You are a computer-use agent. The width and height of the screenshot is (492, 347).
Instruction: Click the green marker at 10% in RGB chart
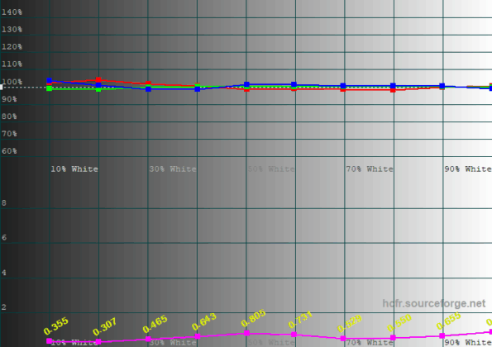click(x=49, y=88)
